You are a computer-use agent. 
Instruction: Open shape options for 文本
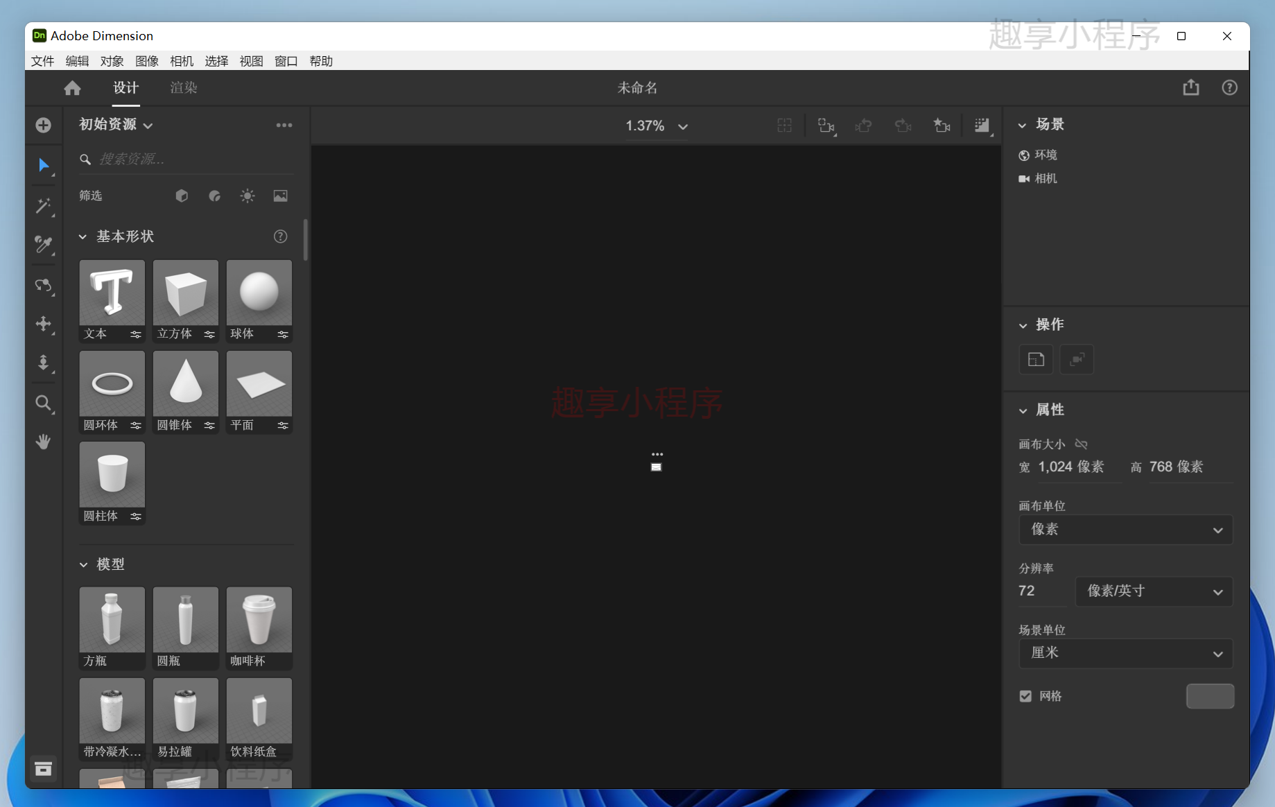136,335
